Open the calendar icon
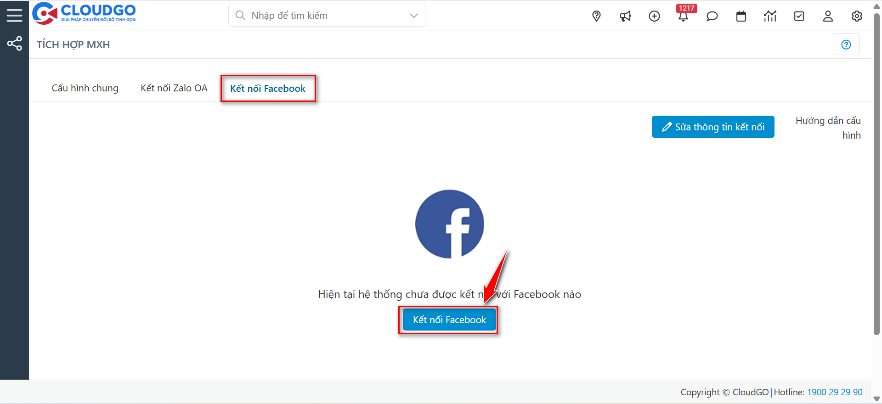This screenshot has height=404, width=882. pyautogui.click(x=741, y=16)
